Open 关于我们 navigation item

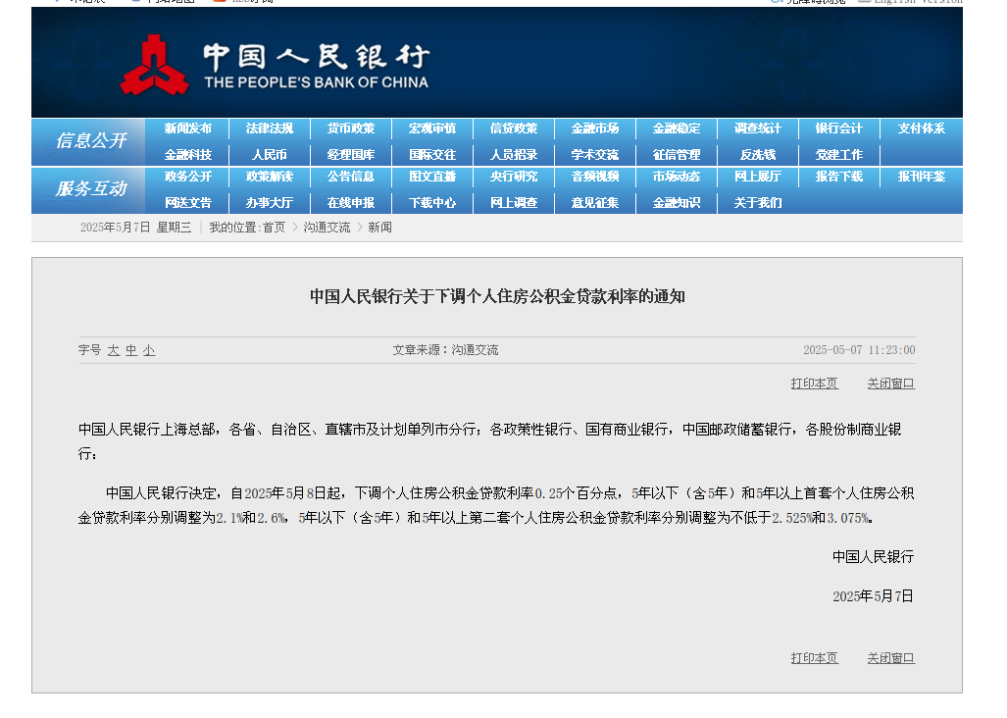[757, 203]
